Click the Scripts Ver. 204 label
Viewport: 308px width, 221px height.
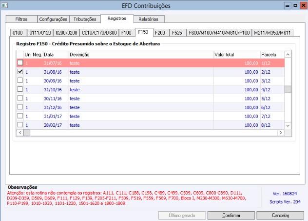285,202
